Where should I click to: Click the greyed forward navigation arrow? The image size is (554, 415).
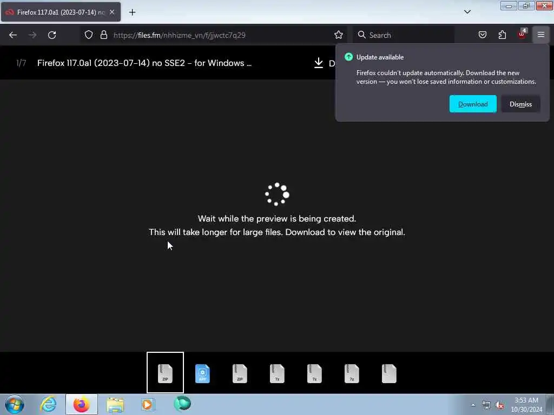pos(32,35)
